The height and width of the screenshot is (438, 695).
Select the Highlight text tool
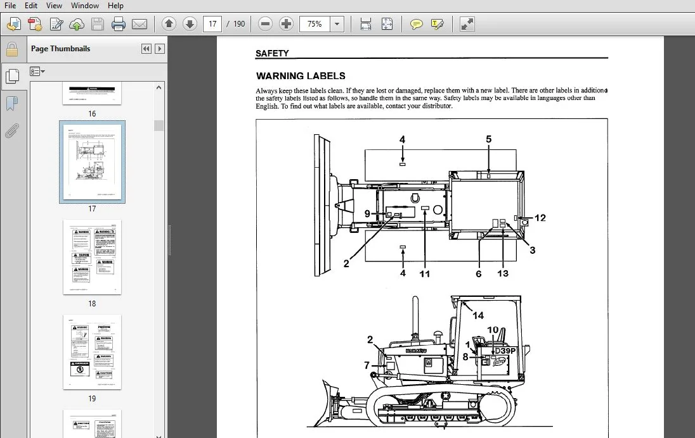pos(437,24)
